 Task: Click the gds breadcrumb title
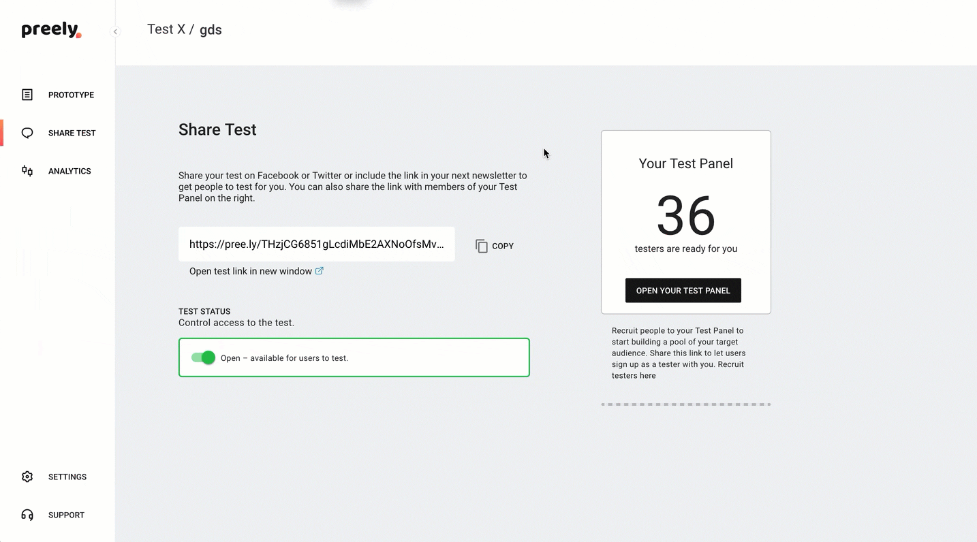tap(211, 30)
